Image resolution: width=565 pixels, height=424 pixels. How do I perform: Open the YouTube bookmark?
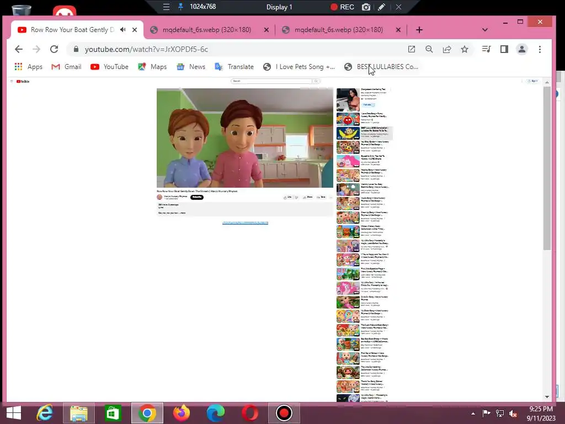110,67
